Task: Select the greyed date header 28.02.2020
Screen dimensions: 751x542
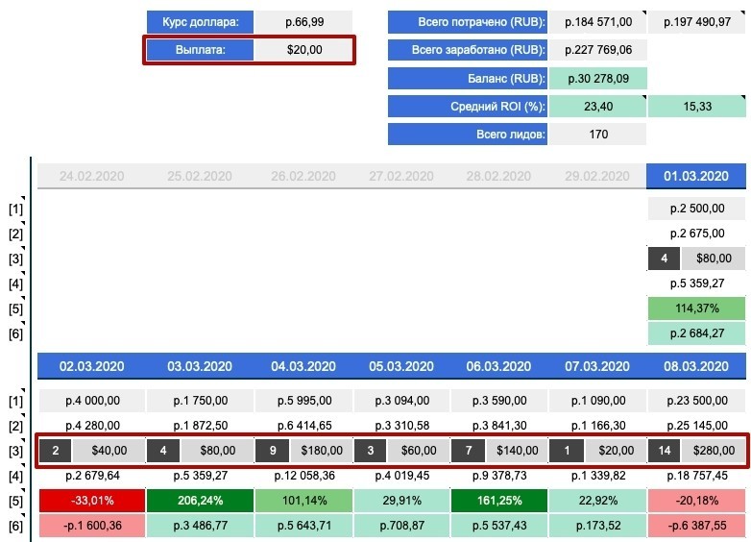Action: click(x=498, y=176)
